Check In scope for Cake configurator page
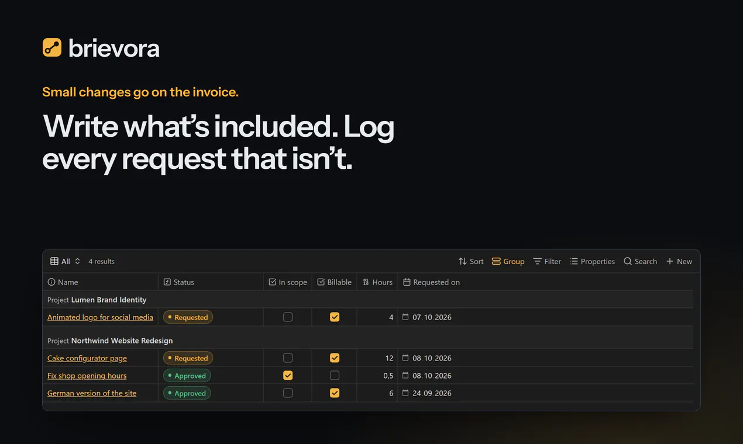 (x=288, y=358)
